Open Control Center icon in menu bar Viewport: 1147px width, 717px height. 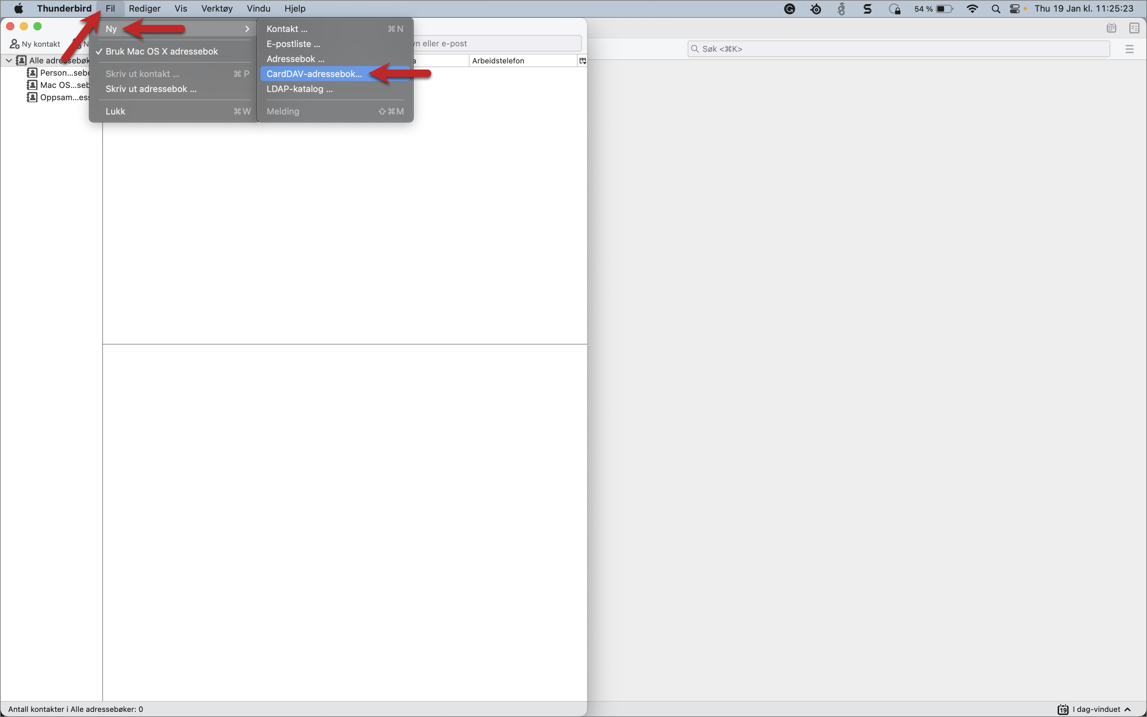coord(1014,9)
